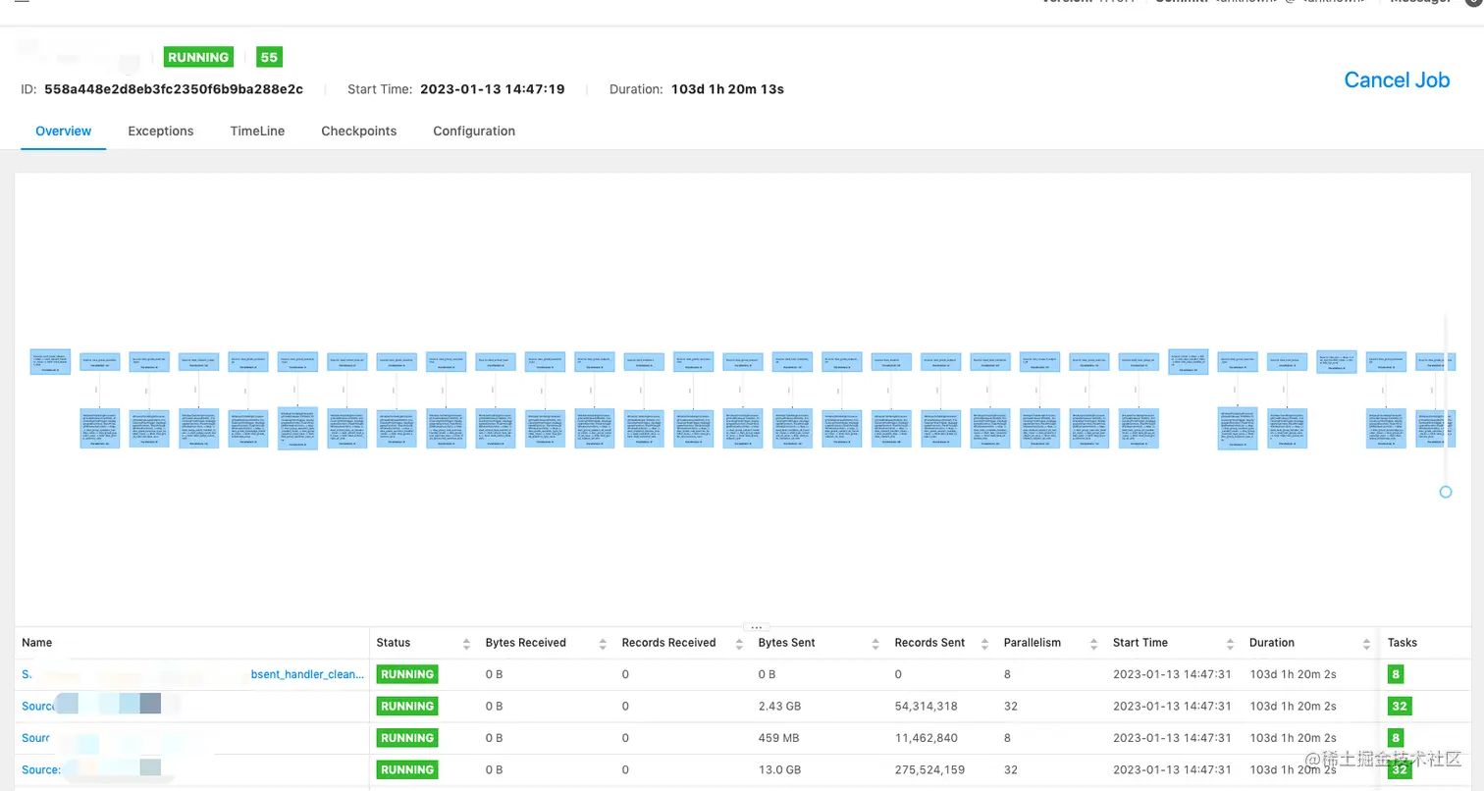Open the Duration column sorter
The image size is (1484, 791).
point(1368,643)
